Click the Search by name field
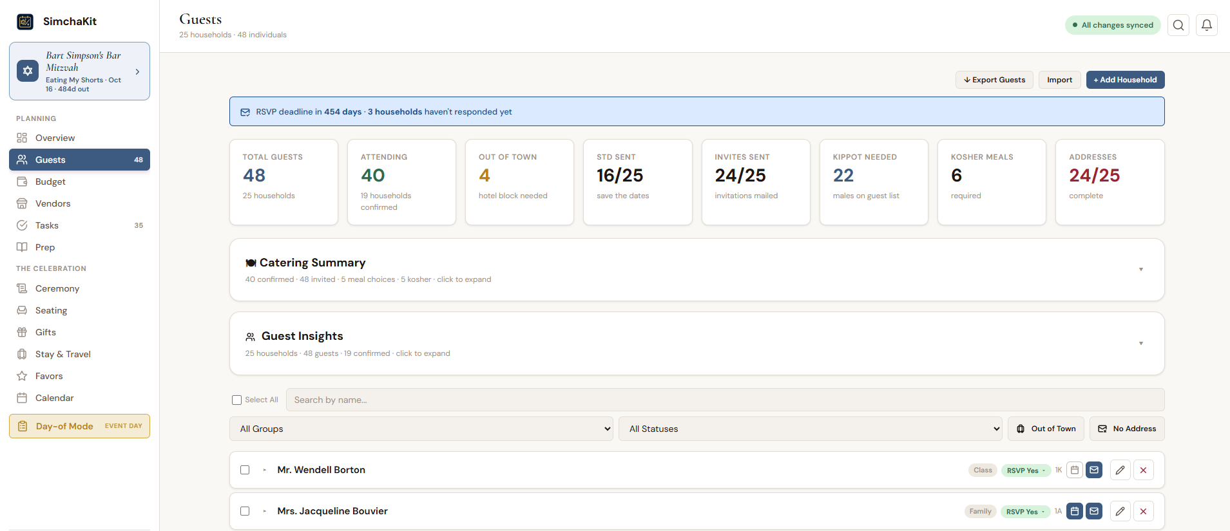 pos(725,400)
